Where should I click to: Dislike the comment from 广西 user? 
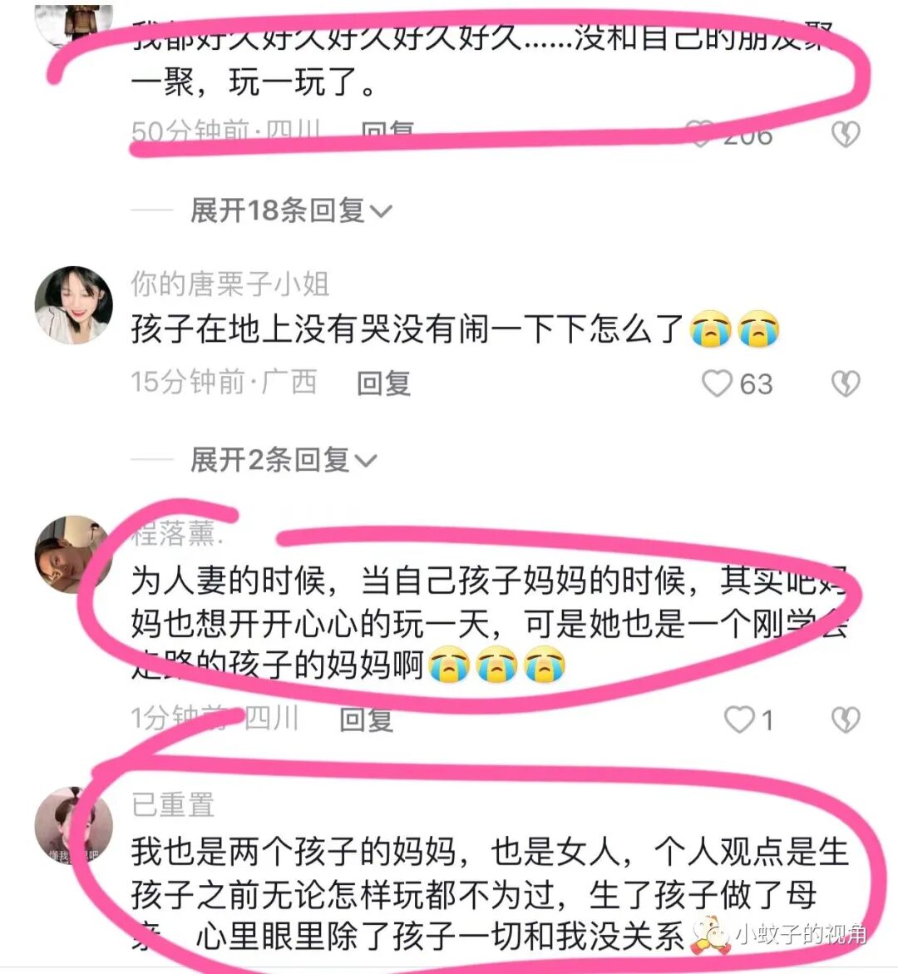[x=846, y=383]
